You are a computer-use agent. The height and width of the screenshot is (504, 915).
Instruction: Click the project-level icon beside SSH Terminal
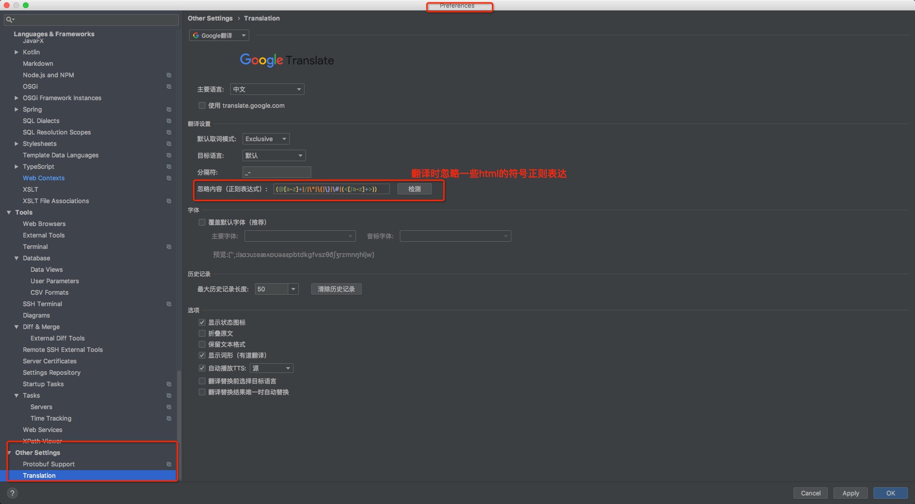pyautogui.click(x=169, y=304)
